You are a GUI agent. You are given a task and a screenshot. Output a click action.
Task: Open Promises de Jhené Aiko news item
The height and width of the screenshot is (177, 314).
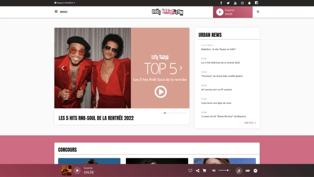click(x=222, y=76)
